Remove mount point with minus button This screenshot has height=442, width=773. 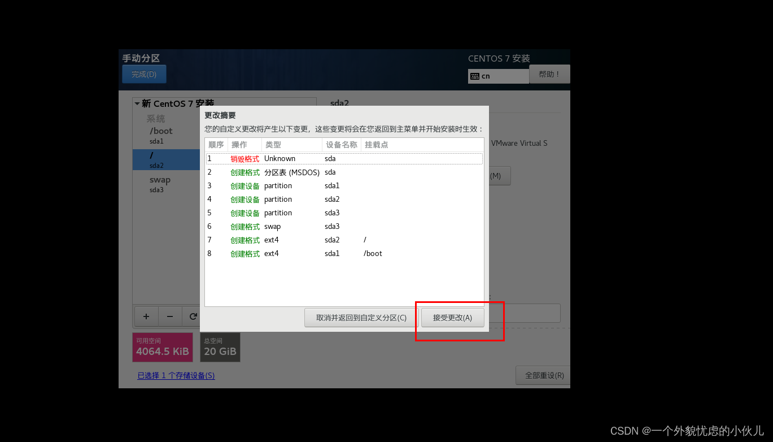click(171, 317)
